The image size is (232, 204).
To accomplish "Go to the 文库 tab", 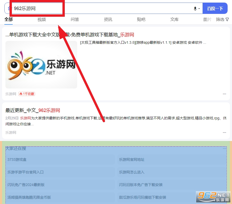I will coord(174,20).
